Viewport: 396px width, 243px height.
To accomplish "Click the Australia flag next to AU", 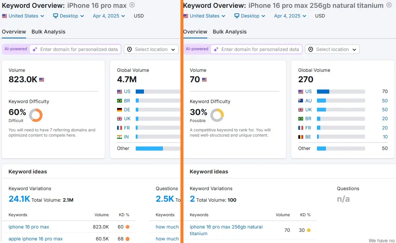I will 301,100.
